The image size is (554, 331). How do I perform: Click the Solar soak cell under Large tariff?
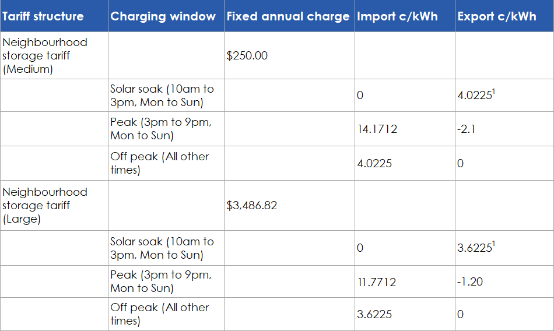coord(162,248)
